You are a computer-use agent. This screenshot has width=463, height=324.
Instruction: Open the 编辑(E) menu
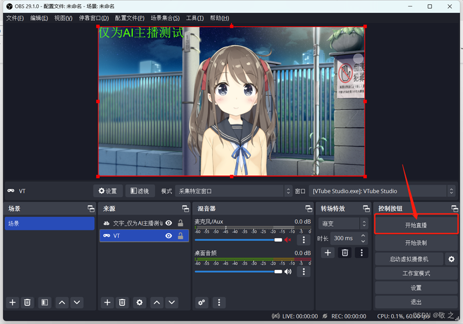pos(39,18)
